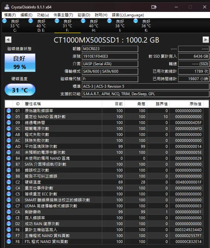Click the 原始值 column header
Image resolution: width=210 pixels, height=248 pixels.
(187, 104)
